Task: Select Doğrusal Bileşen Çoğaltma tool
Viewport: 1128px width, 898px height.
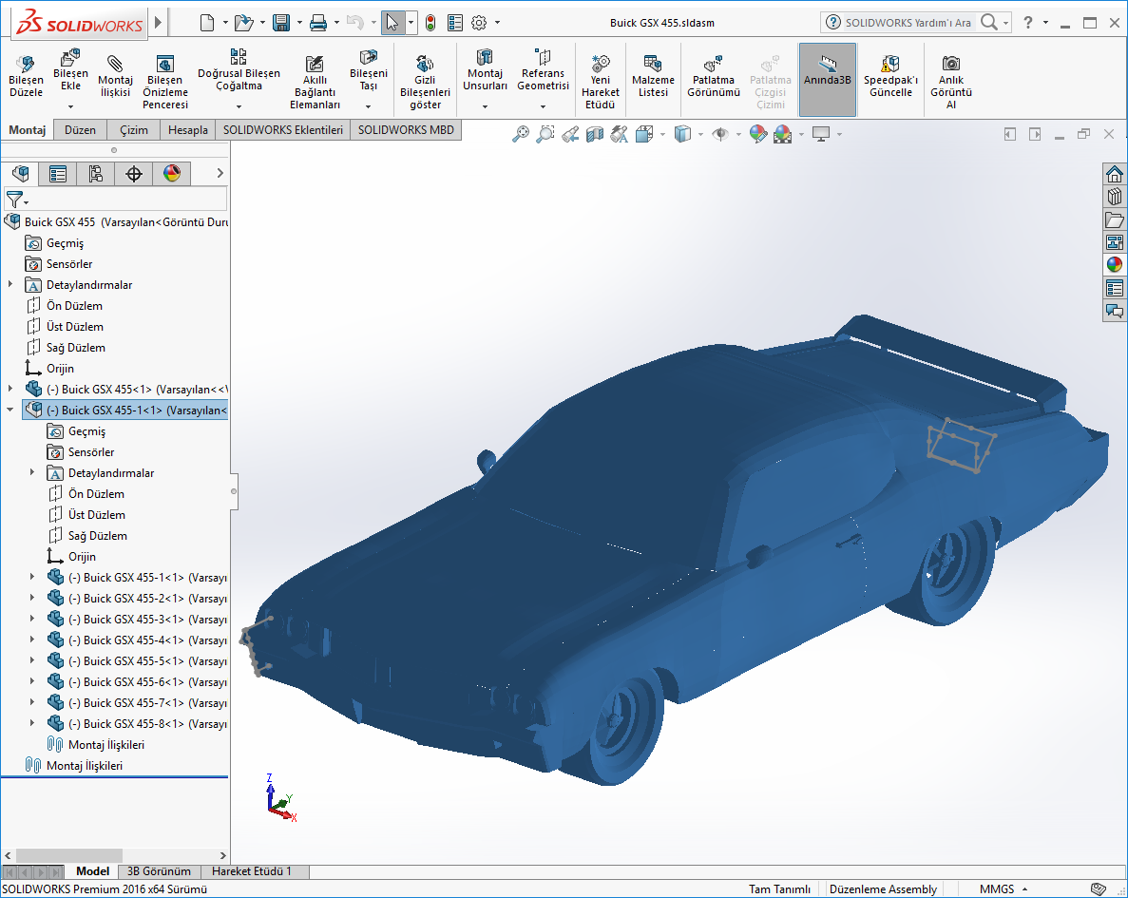Action: [239, 70]
